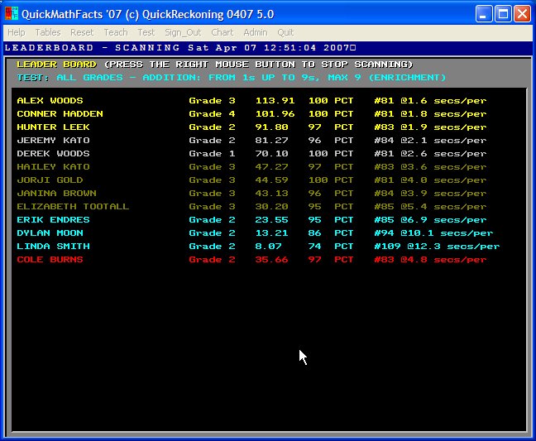536x441 pixels.
Task: Select the CONNER HADDEN leaderboard row
Action: (x=60, y=114)
